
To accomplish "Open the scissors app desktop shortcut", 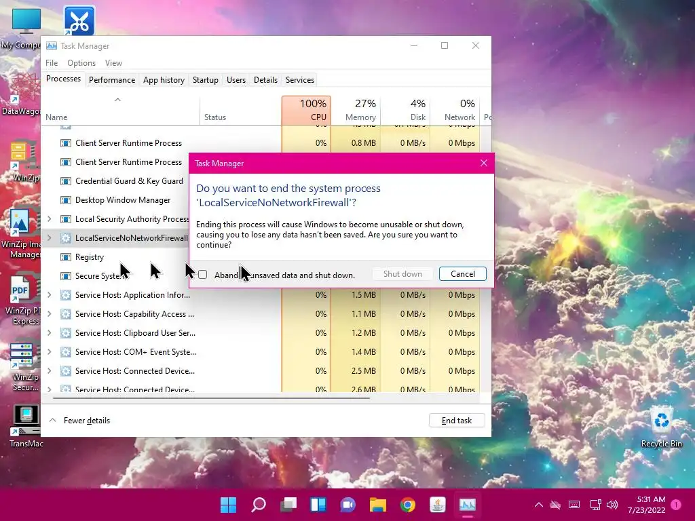I will [79, 20].
